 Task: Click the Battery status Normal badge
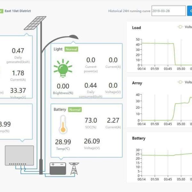point(75,109)
